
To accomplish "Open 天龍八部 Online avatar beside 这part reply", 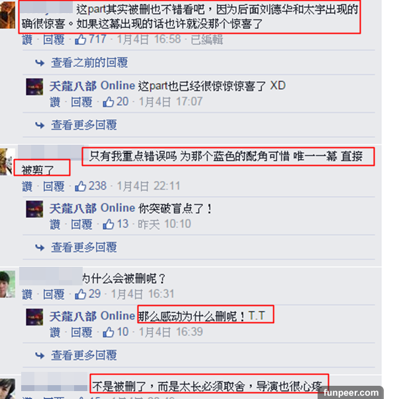I will 34,87.
